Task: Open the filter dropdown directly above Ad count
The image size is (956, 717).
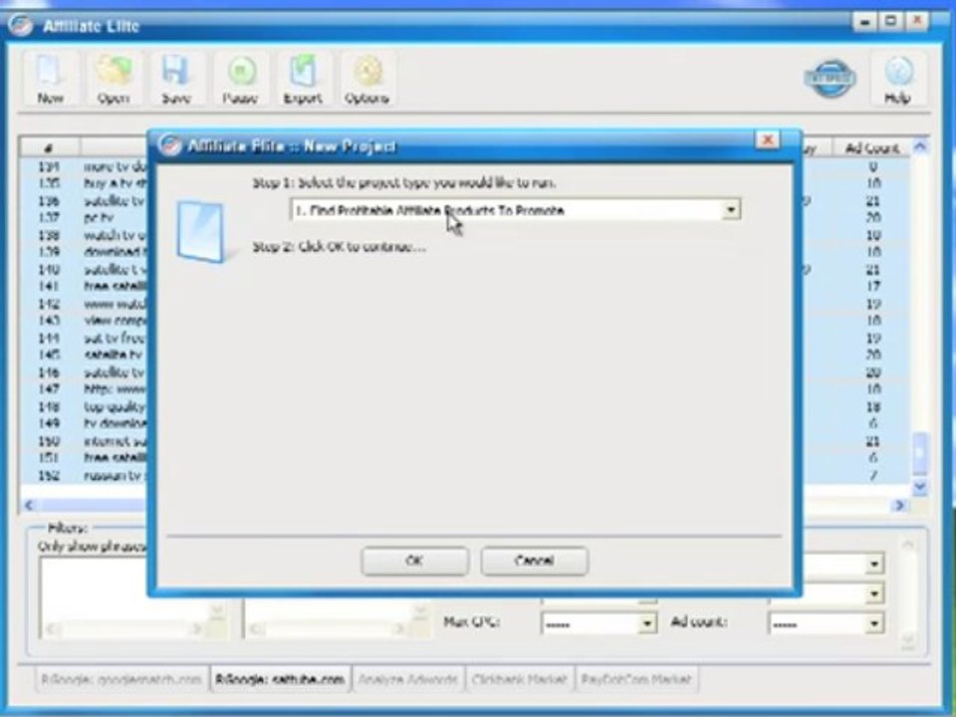Action: tap(874, 593)
